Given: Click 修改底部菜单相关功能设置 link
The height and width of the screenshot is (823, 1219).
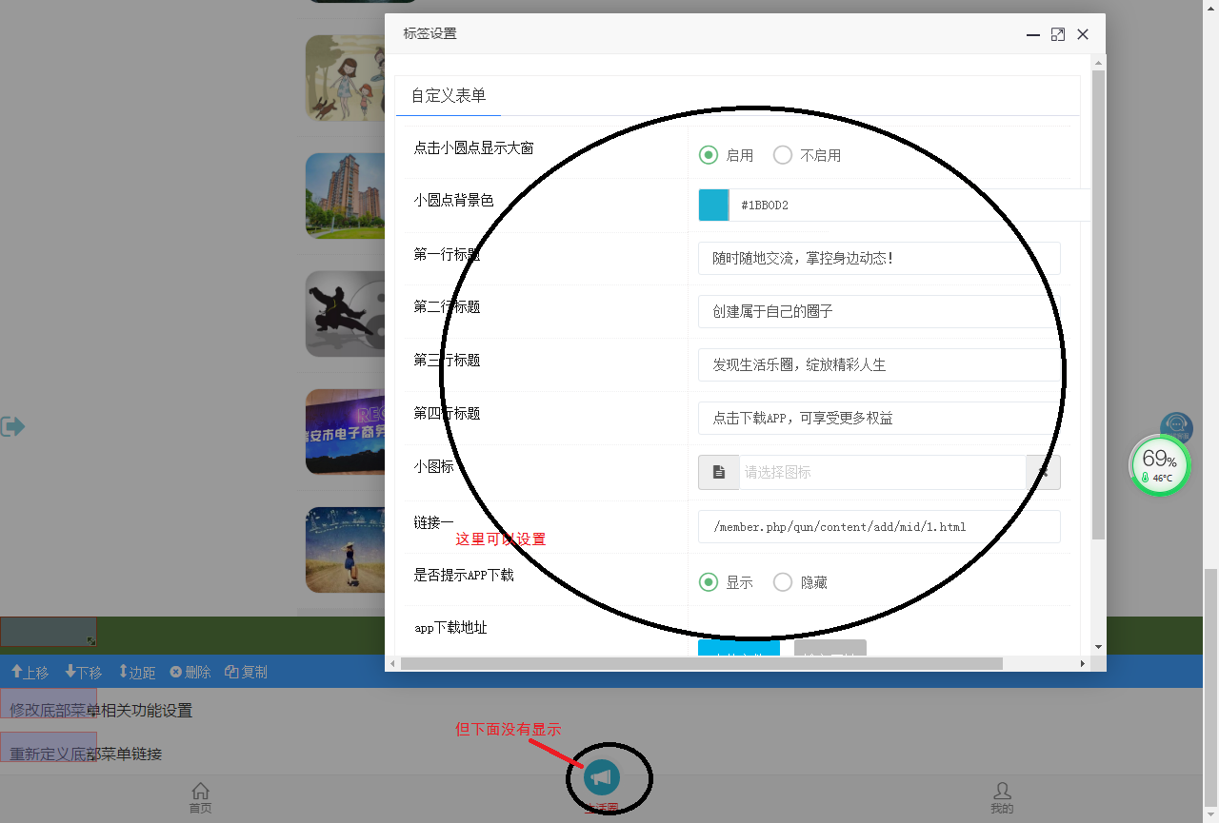Looking at the screenshot, I should 101,711.
